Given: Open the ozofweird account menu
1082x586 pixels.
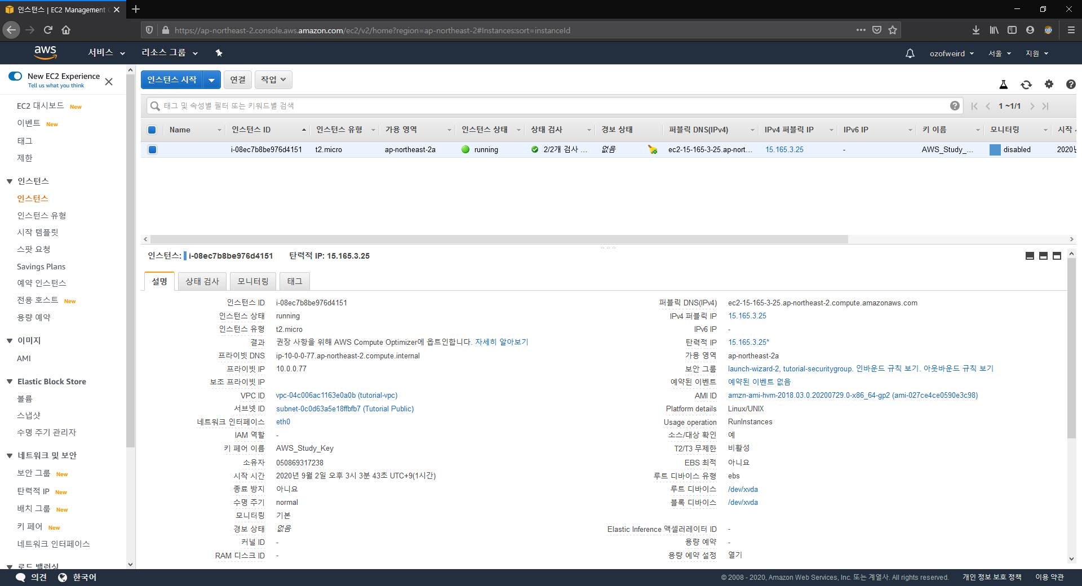Looking at the screenshot, I should pyautogui.click(x=952, y=54).
